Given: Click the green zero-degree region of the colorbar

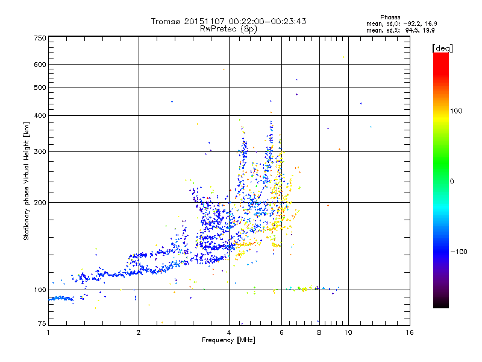Looking at the screenshot, I should coord(441,181).
